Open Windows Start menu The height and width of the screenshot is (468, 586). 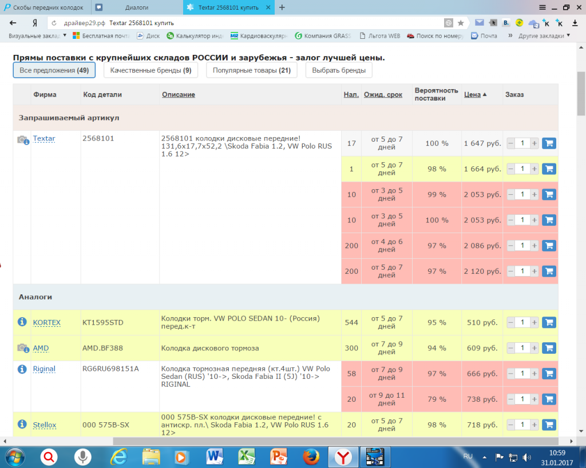coord(15,457)
